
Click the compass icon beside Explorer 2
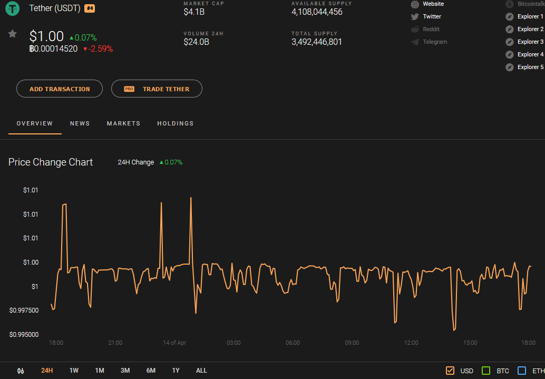(510, 29)
